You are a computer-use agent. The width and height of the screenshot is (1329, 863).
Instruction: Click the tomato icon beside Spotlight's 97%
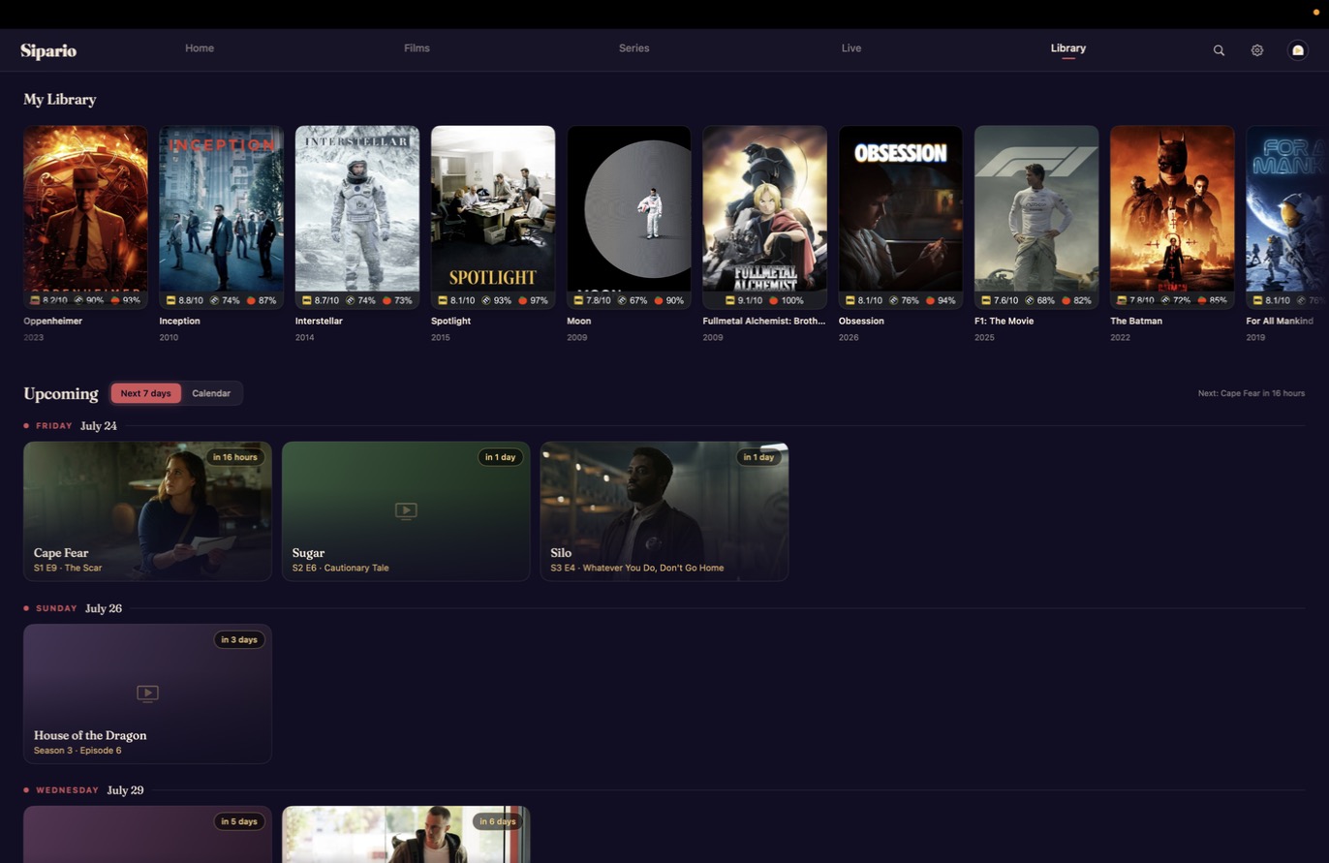coord(522,300)
